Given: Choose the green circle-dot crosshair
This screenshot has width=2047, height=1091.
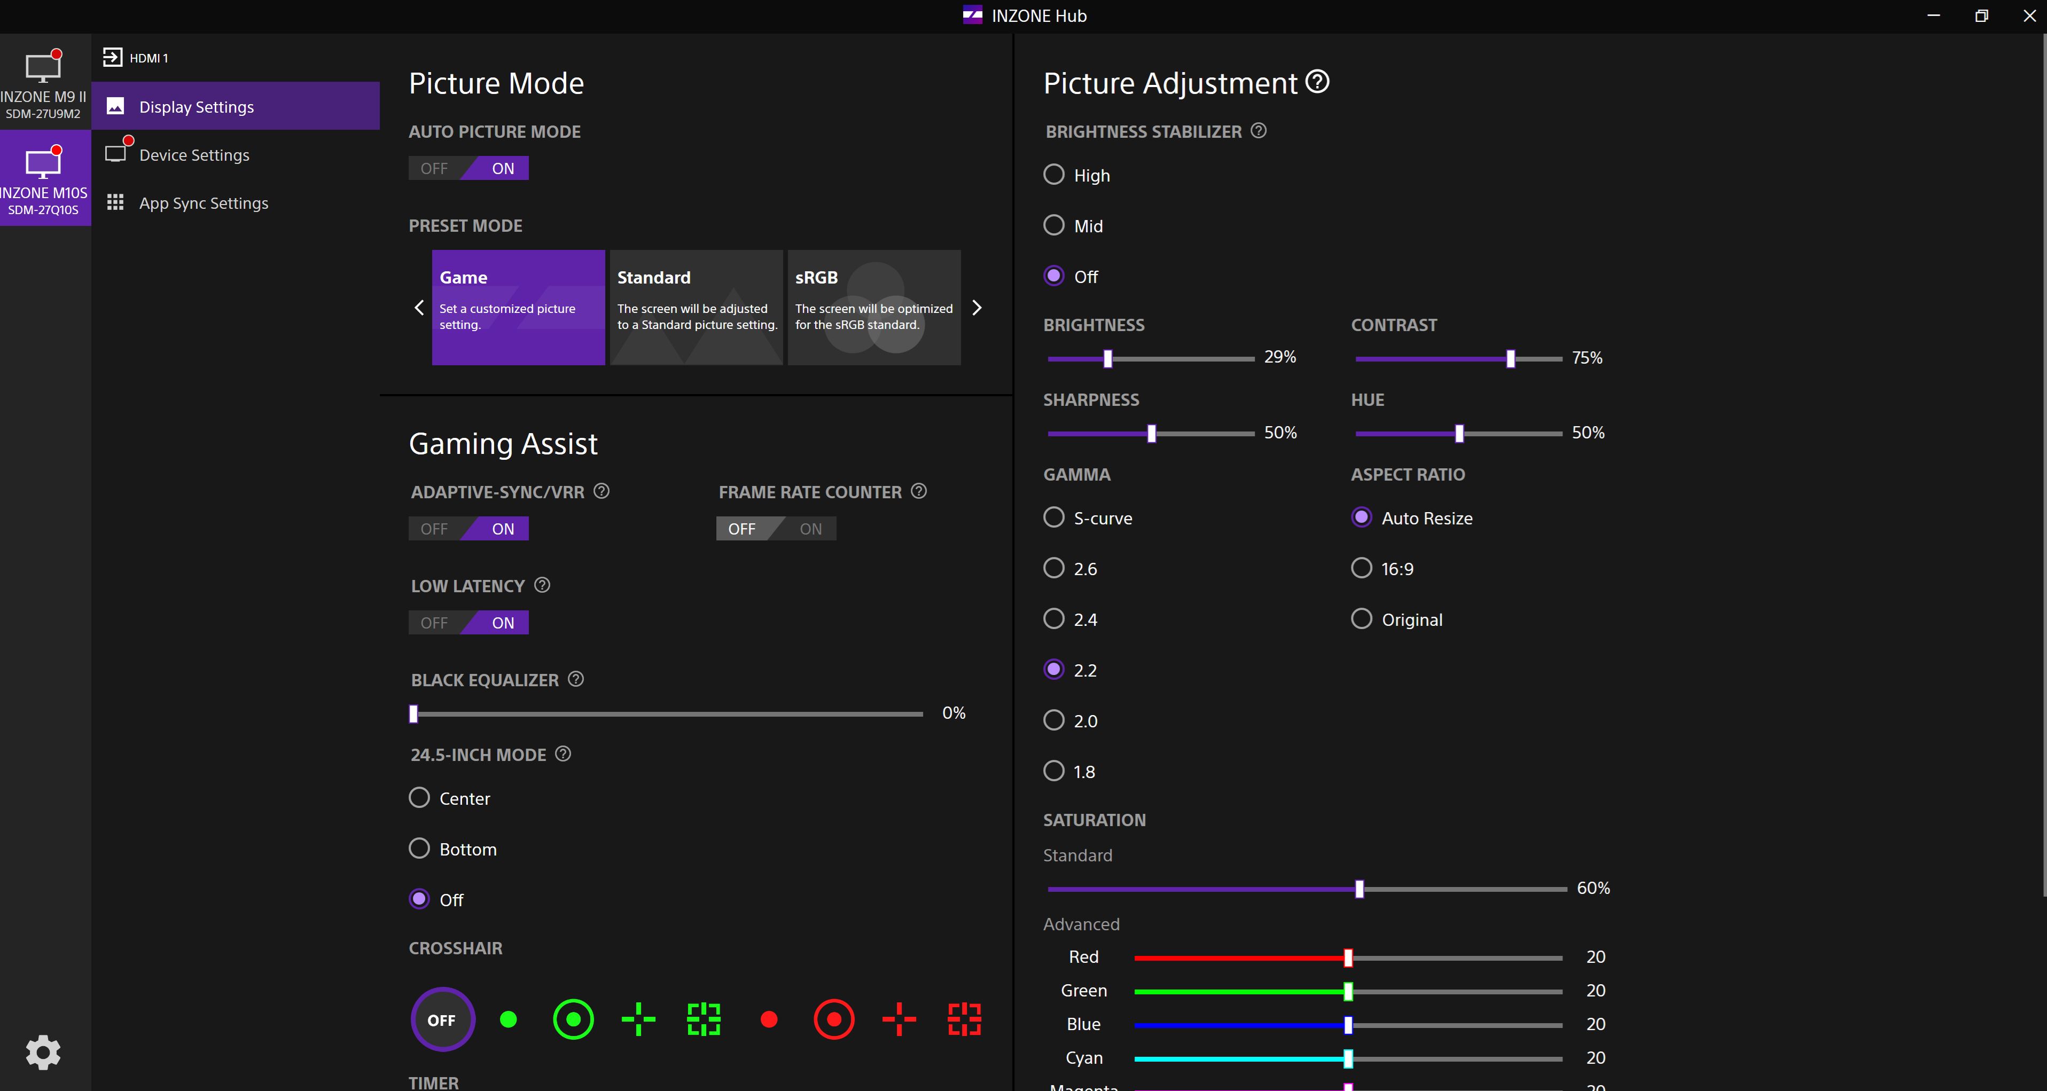Looking at the screenshot, I should (573, 1019).
